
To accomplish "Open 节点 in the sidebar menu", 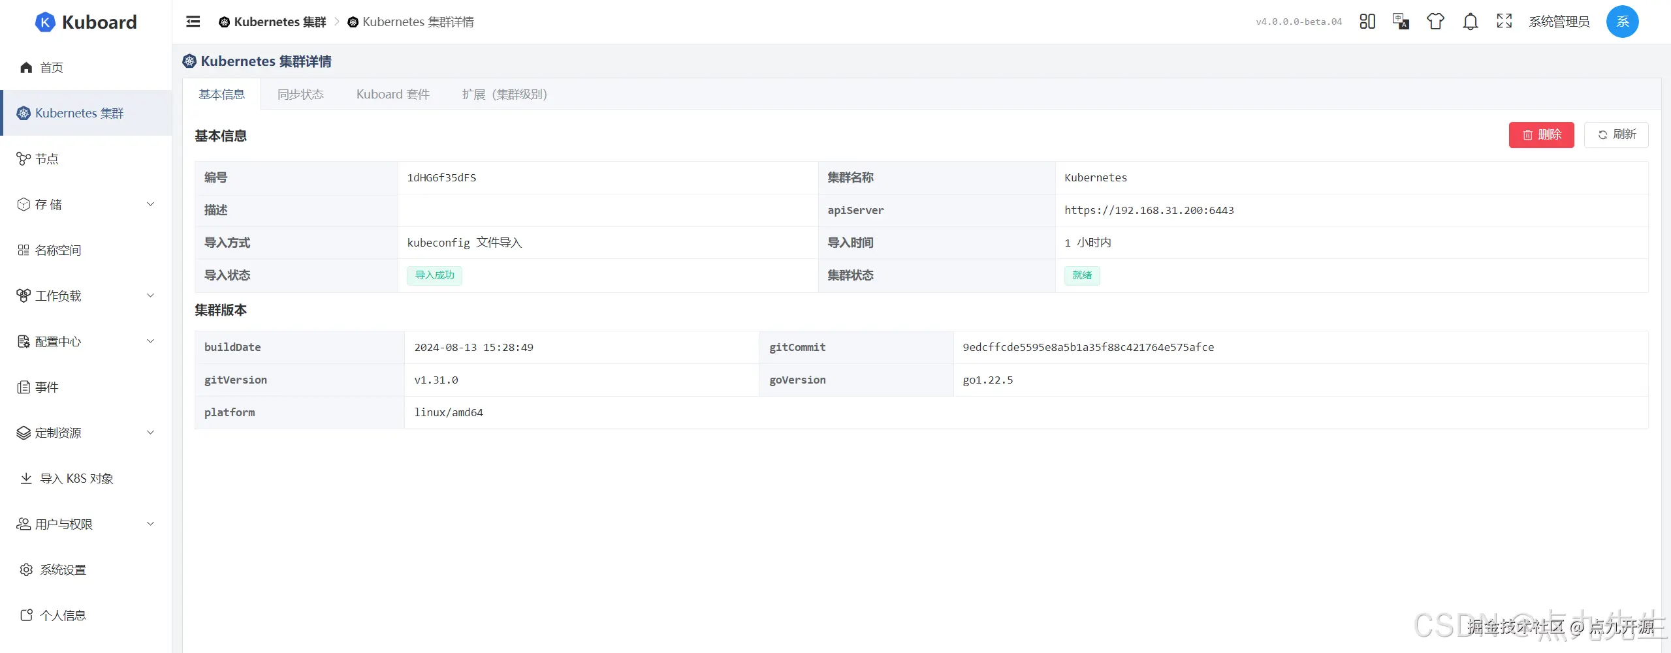I will pyautogui.click(x=86, y=159).
